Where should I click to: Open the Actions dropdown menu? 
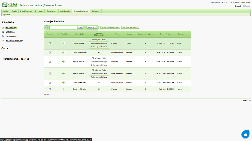pyautogui.click(x=92, y=27)
